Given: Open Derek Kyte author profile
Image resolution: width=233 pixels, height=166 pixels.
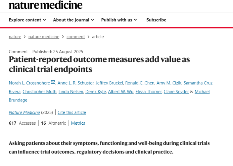Looking at the screenshot, I should point(96,92).
